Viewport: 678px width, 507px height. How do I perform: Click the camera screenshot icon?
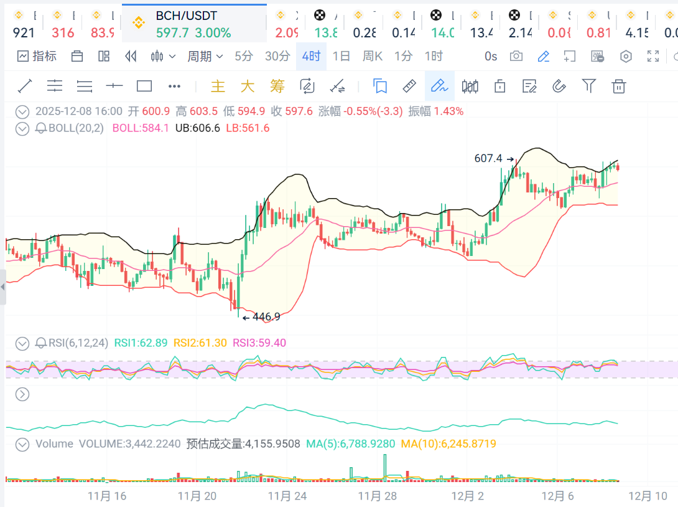[x=516, y=56]
